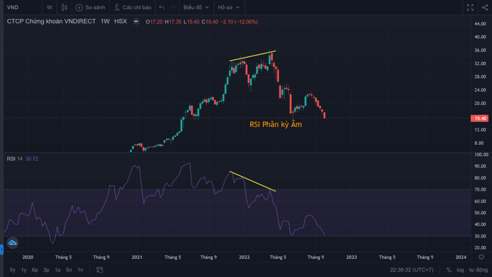Undo the last chart action
The width and height of the screenshot is (492, 277).
(161, 7)
